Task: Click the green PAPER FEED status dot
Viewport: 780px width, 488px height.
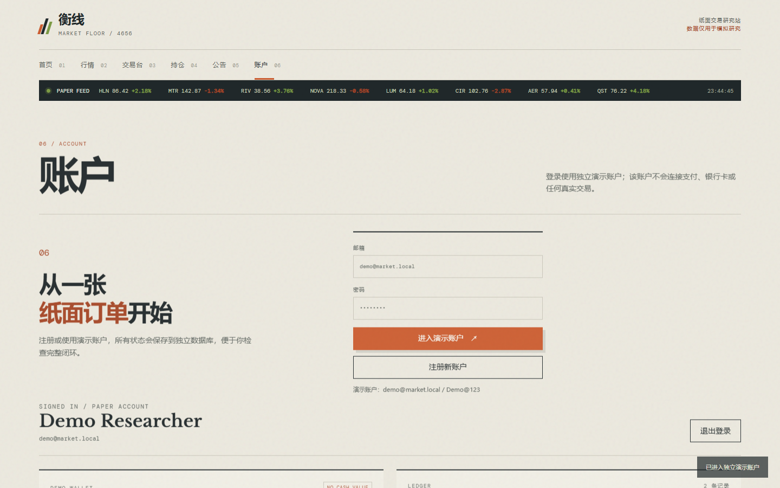Action: pos(48,91)
